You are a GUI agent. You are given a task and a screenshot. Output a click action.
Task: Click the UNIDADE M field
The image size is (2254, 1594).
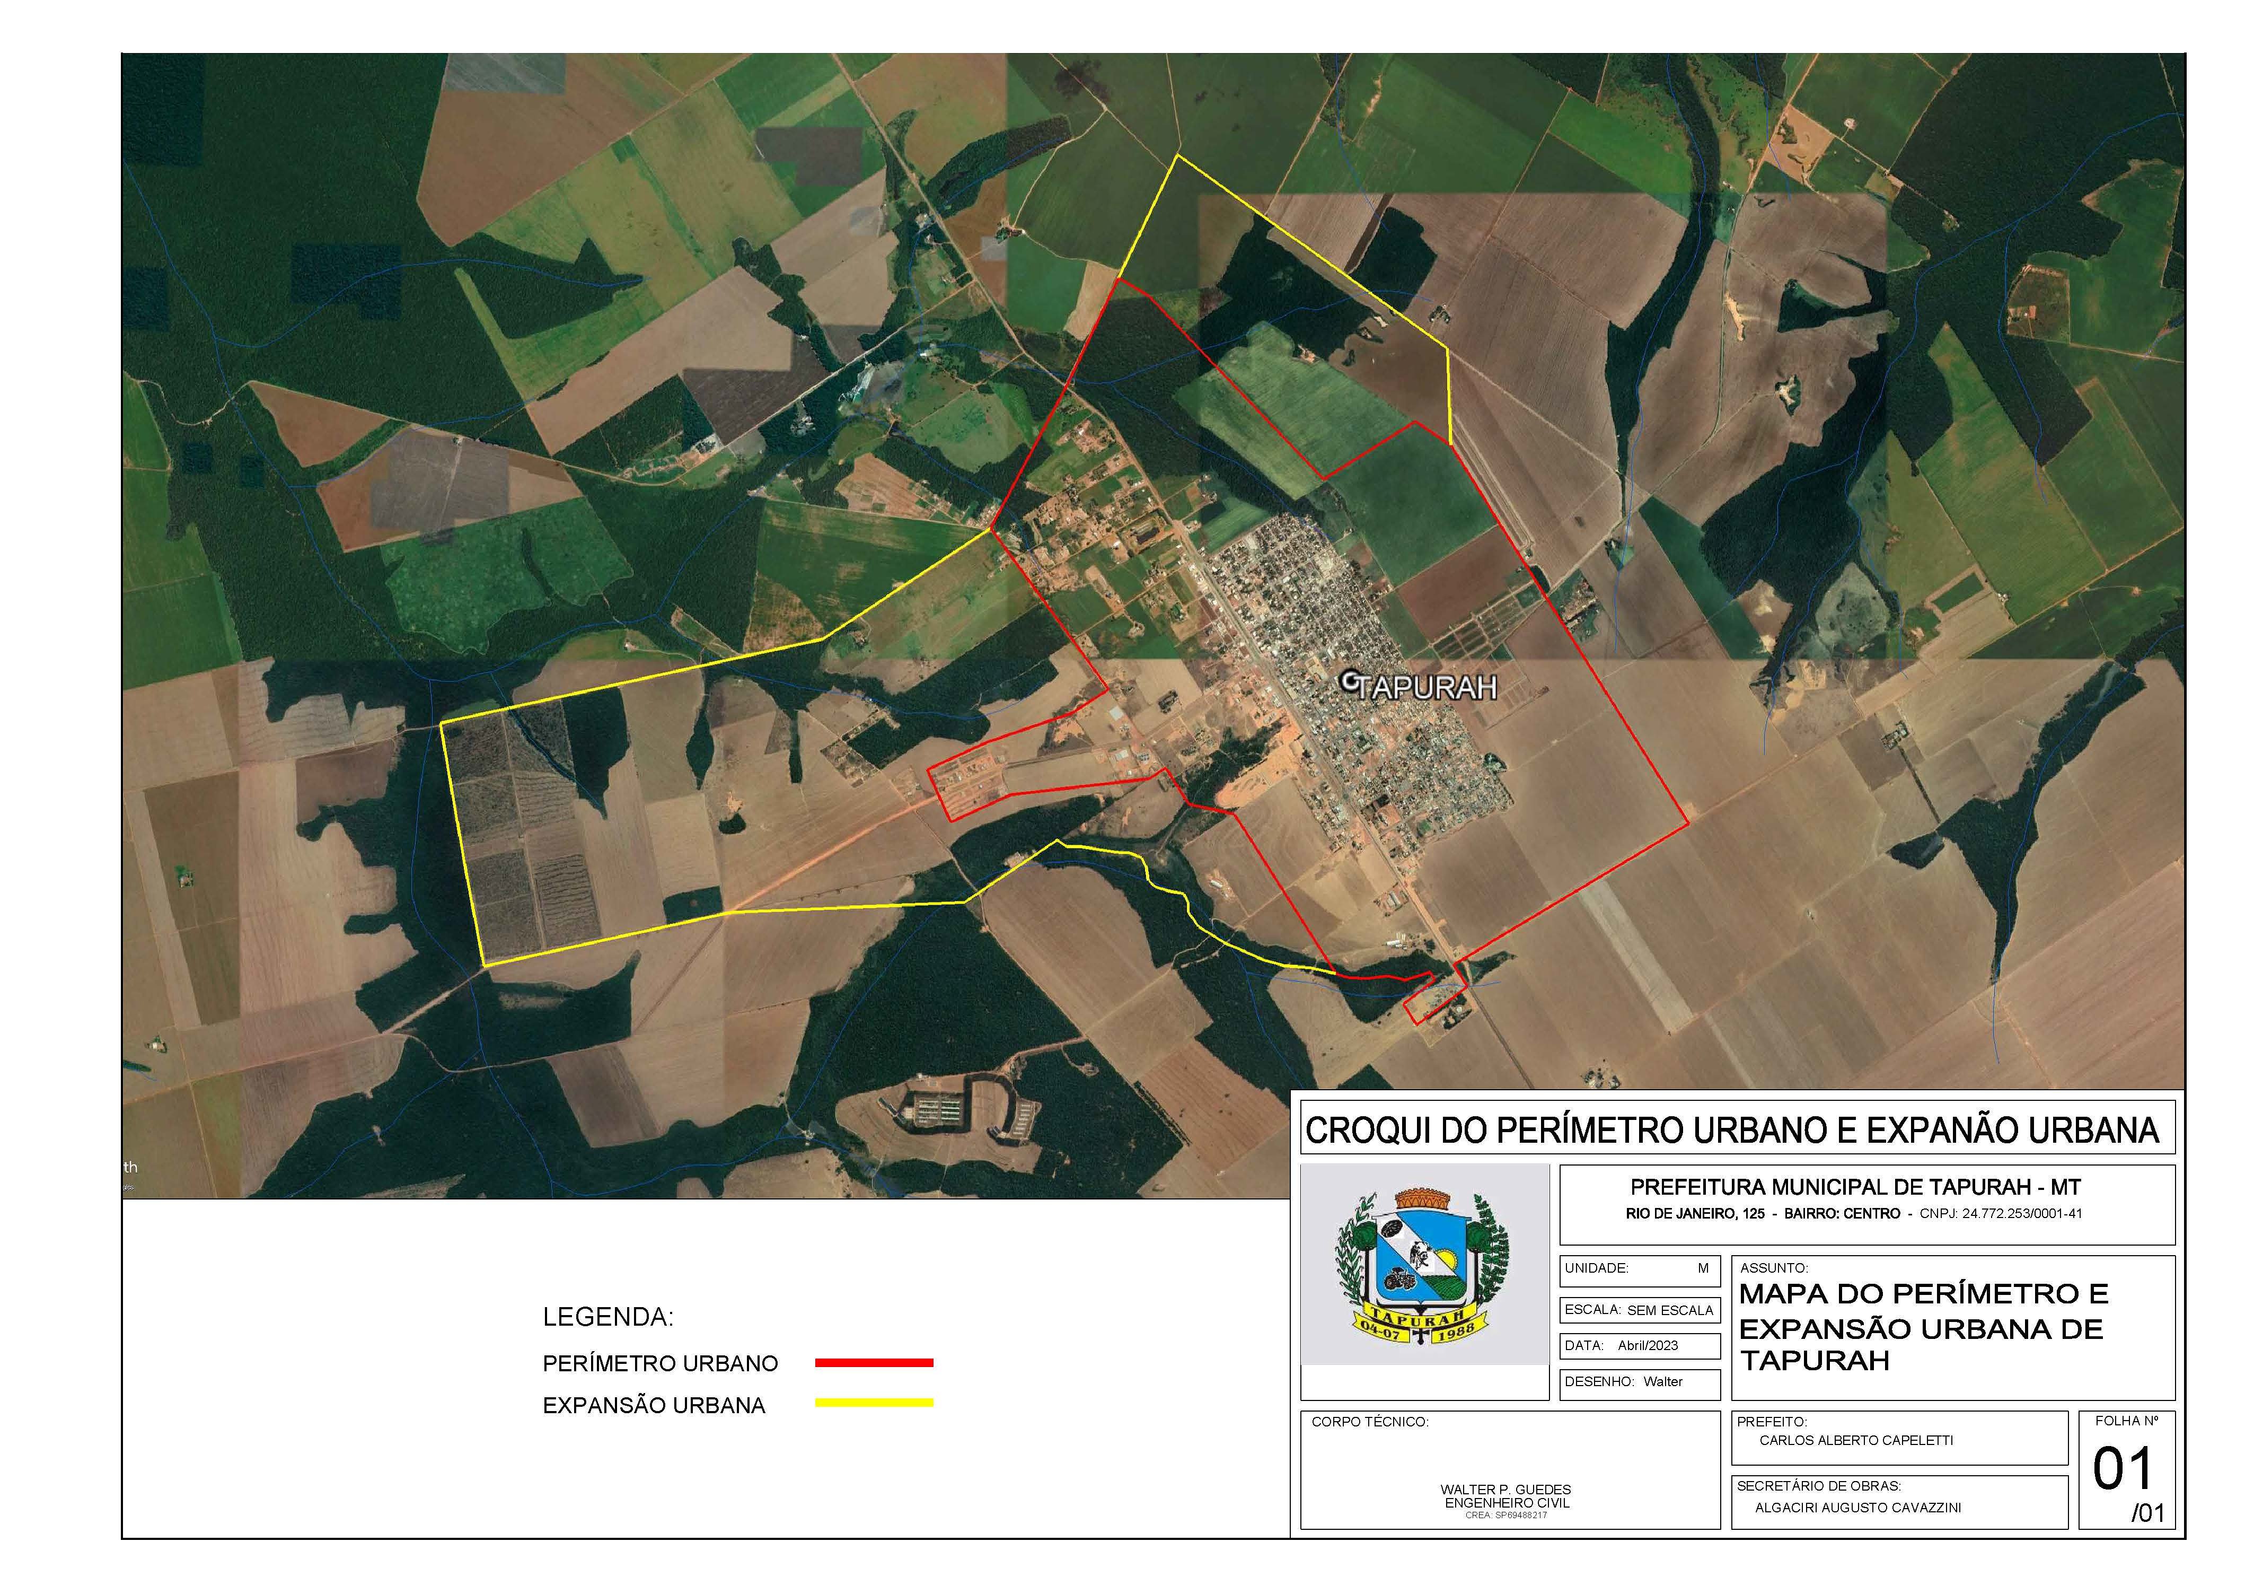coord(1639,1269)
